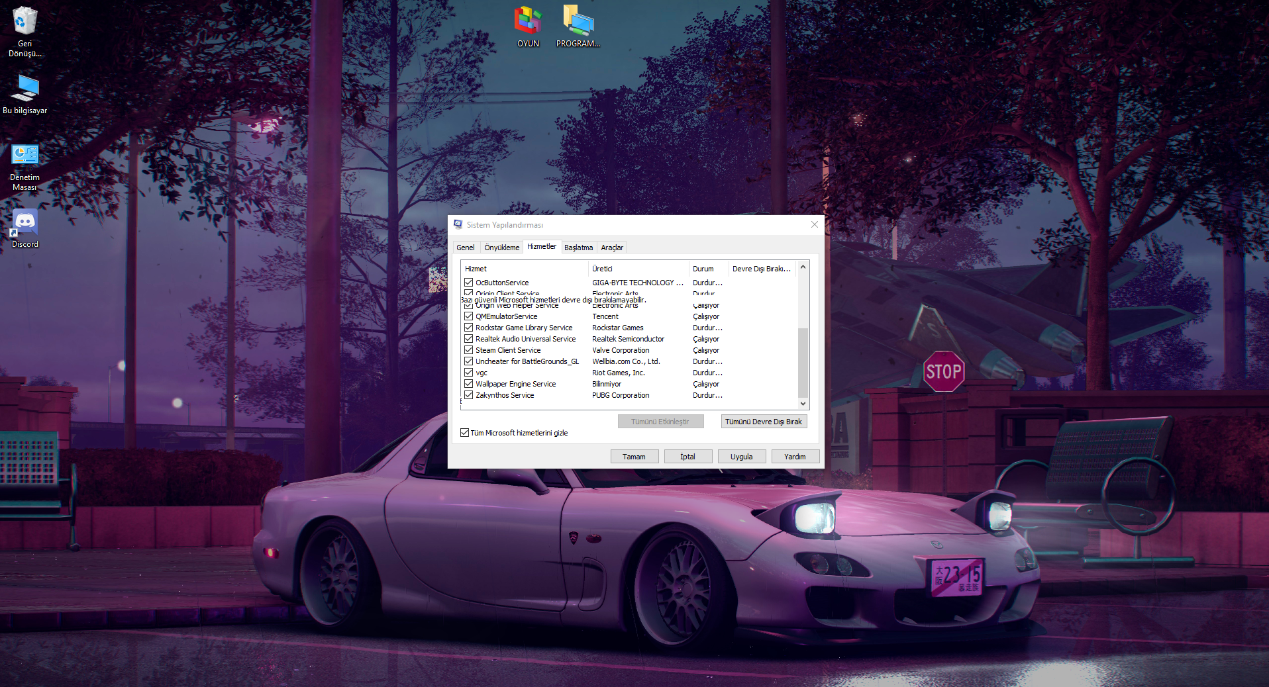Apply changes with the Uygula button
This screenshot has width=1269, height=687.
click(x=741, y=456)
